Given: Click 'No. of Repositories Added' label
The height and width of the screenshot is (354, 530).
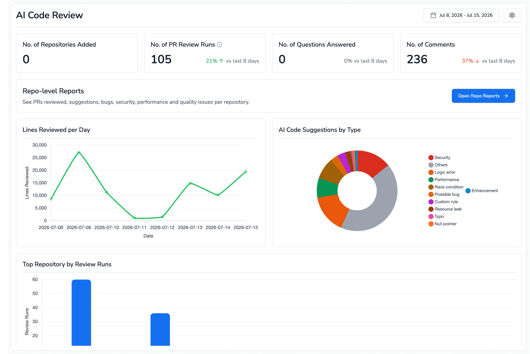Looking at the screenshot, I should [x=59, y=45].
